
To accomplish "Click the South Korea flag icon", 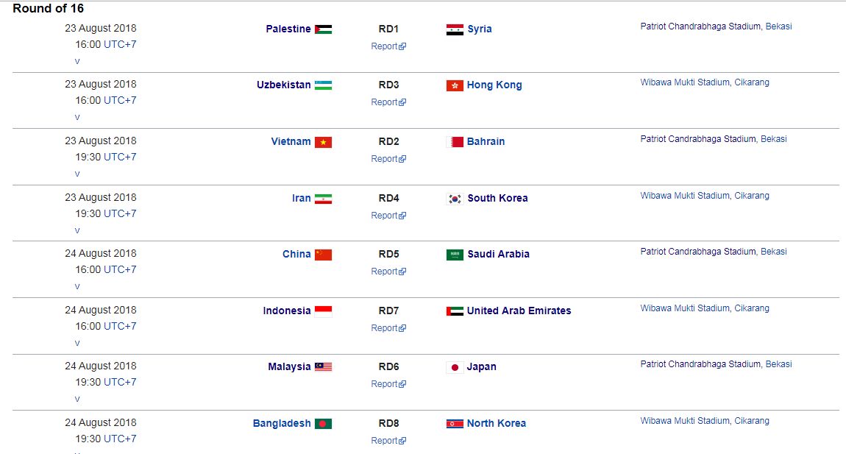I will (x=455, y=199).
